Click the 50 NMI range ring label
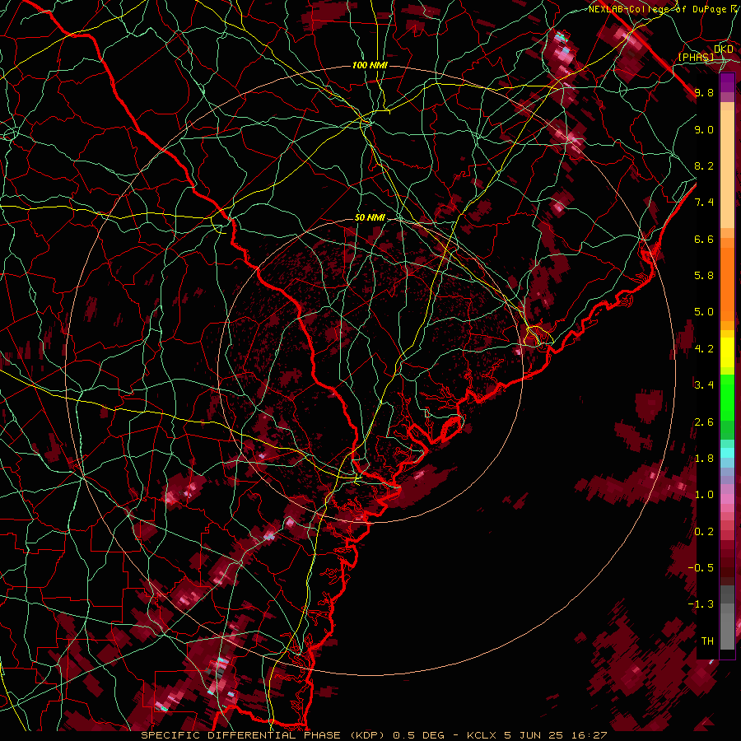Screen dimensions: 741x741 (x=370, y=218)
